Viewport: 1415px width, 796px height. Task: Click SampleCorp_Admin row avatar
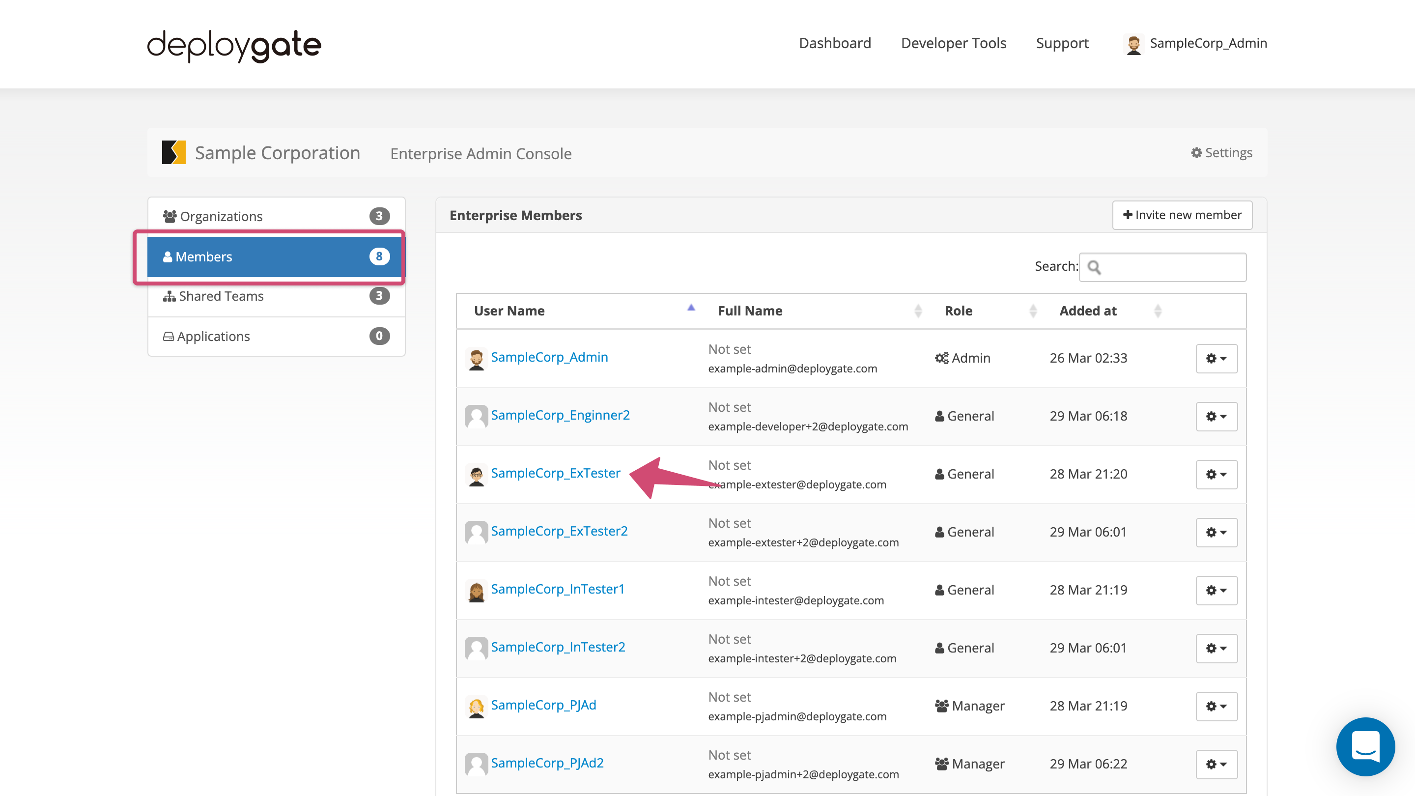(476, 359)
